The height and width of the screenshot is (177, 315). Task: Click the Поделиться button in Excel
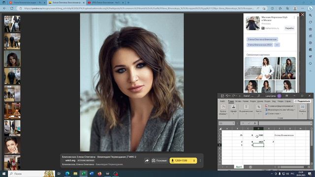point(302,101)
